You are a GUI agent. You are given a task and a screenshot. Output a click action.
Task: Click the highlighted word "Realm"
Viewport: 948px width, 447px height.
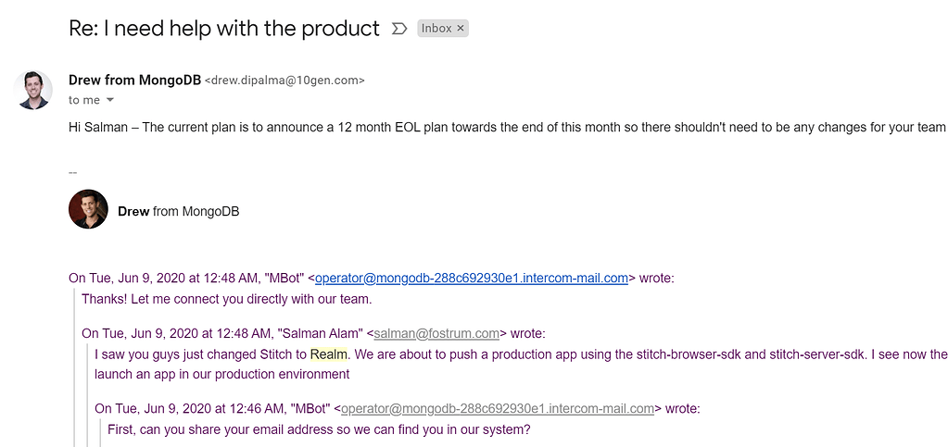(x=329, y=354)
